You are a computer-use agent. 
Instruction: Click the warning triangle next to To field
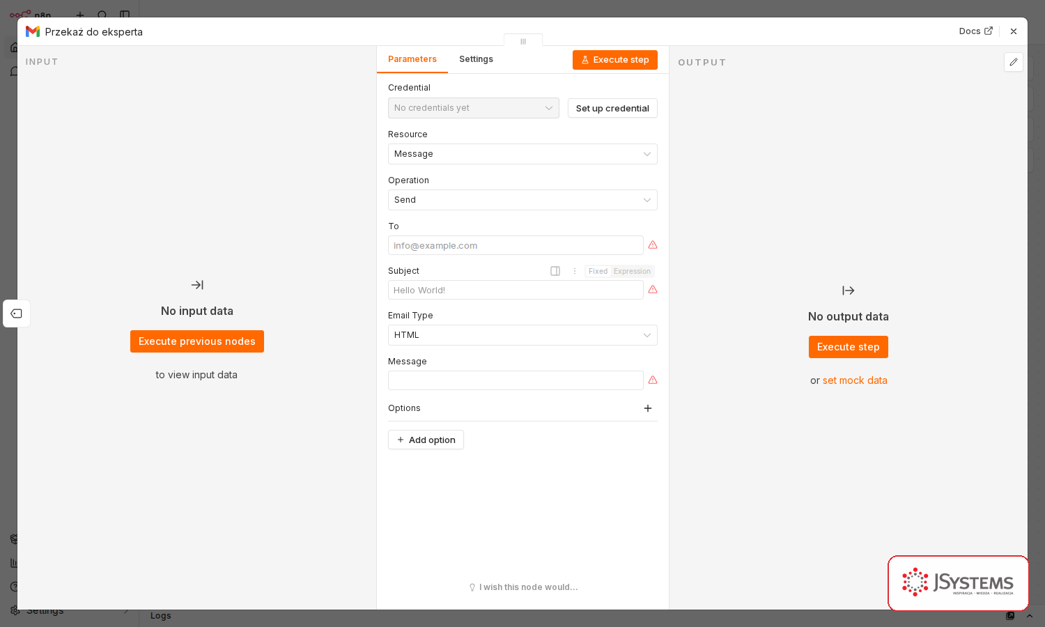[653, 245]
